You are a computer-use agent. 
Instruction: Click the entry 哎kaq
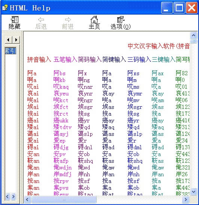coord(61,87)
